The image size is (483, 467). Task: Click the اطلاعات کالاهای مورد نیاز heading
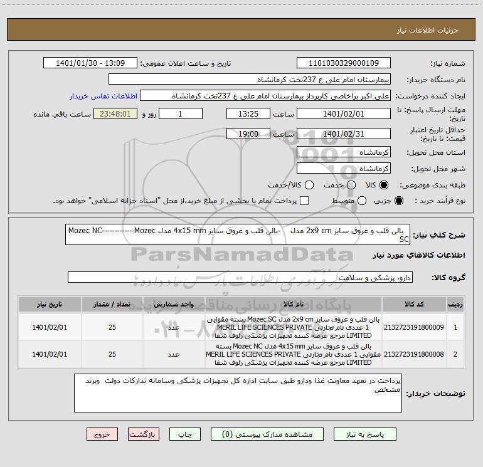tap(418, 255)
